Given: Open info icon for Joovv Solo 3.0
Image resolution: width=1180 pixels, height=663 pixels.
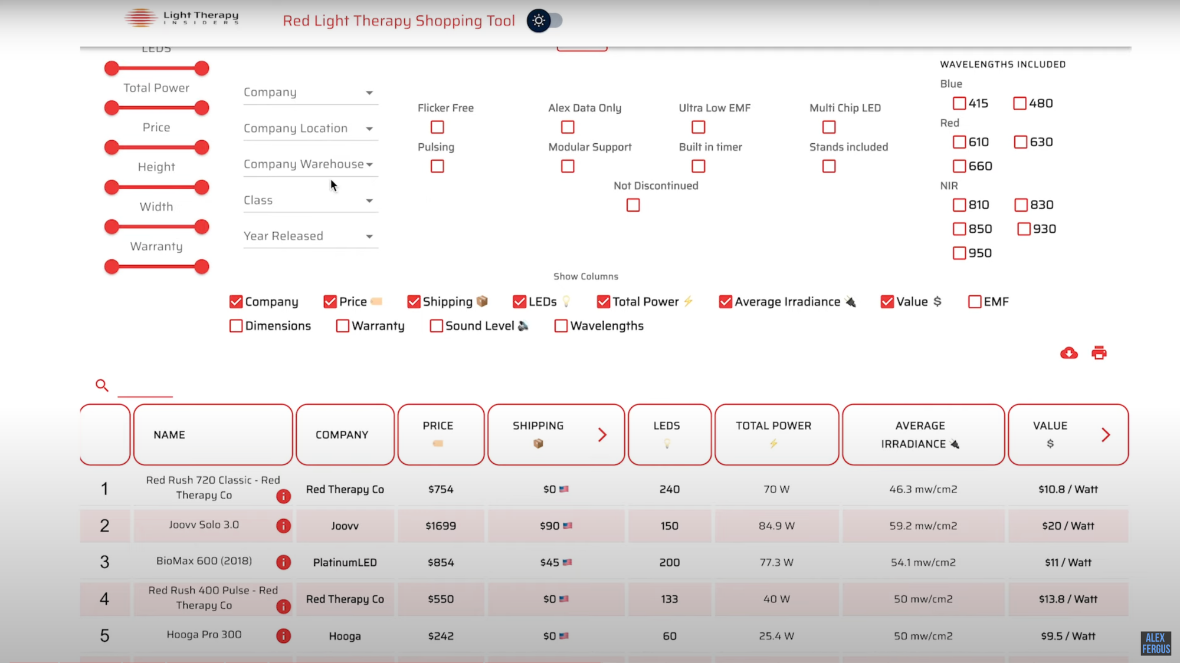Looking at the screenshot, I should click(x=283, y=526).
